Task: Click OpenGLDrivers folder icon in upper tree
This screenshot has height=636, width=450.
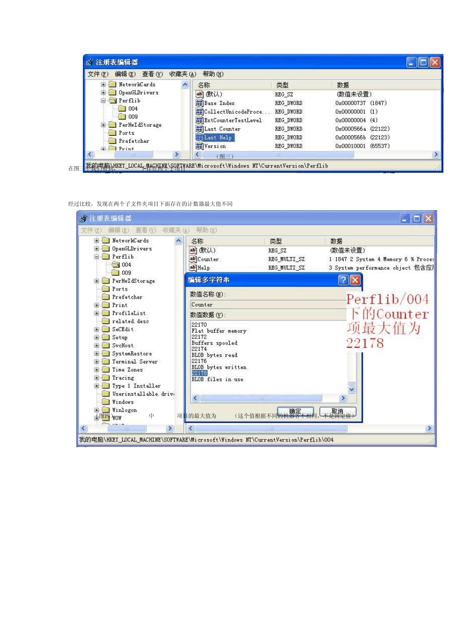Action: (112, 93)
